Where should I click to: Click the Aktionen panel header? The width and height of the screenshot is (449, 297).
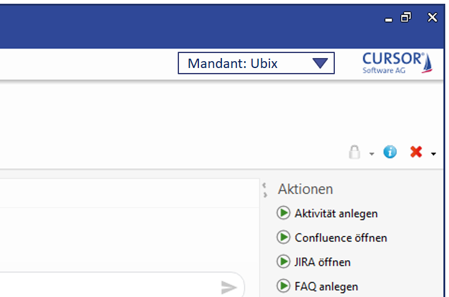click(x=306, y=189)
